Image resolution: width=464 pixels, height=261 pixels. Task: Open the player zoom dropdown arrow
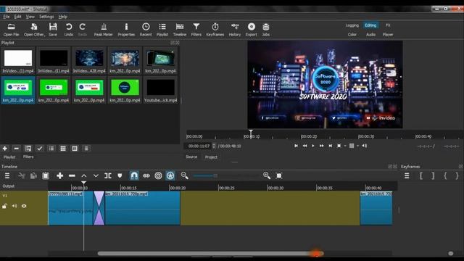[345, 146]
